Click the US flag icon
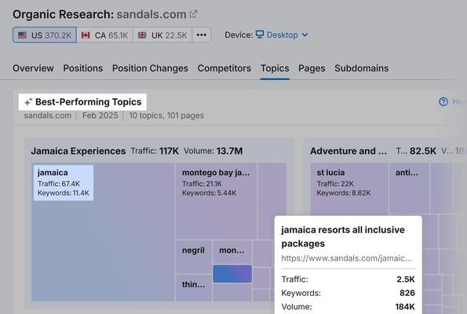The width and height of the screenshot is (467, 314). click(x=22, y=35)
